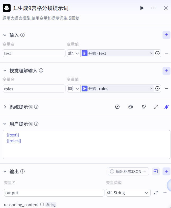Open the str. String type dropdown

128,193
